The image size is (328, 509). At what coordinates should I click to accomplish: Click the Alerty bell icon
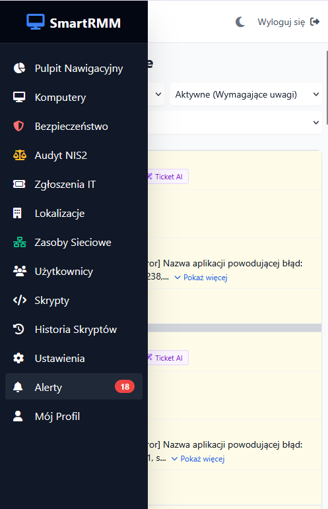(x=18, y=387)
